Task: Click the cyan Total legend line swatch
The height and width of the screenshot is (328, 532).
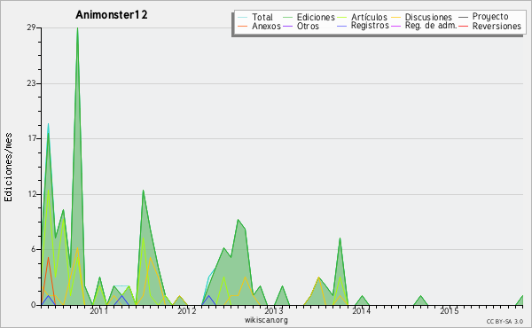Action: [x=243, y=17]
